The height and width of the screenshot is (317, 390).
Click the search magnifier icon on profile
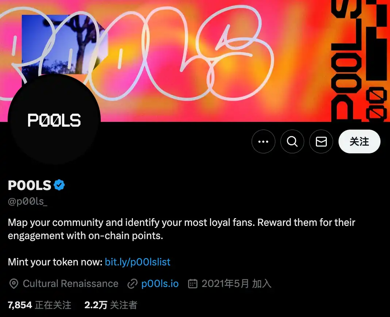(x=292, y=141)
